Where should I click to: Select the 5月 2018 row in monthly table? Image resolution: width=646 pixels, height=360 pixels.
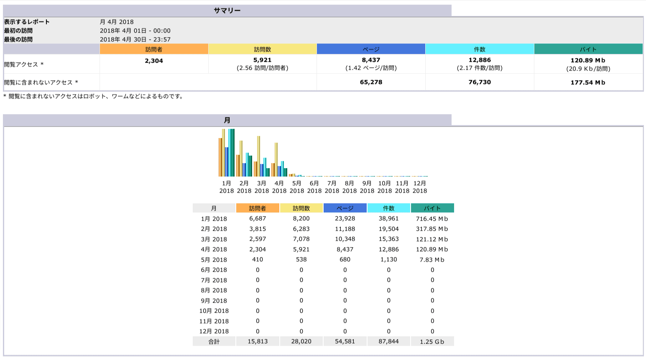(x=214, y=260)
